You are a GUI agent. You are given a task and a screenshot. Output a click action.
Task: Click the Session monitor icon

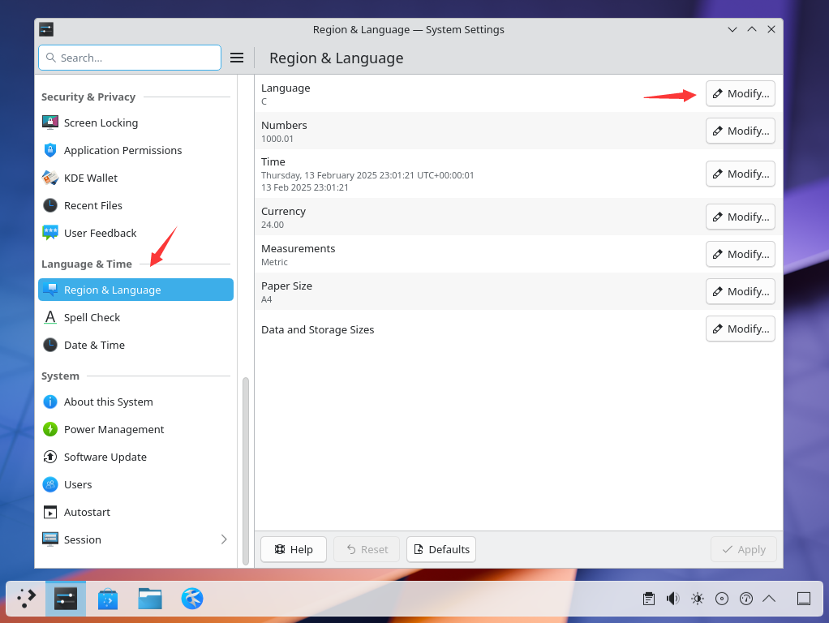tap(50, 539)
